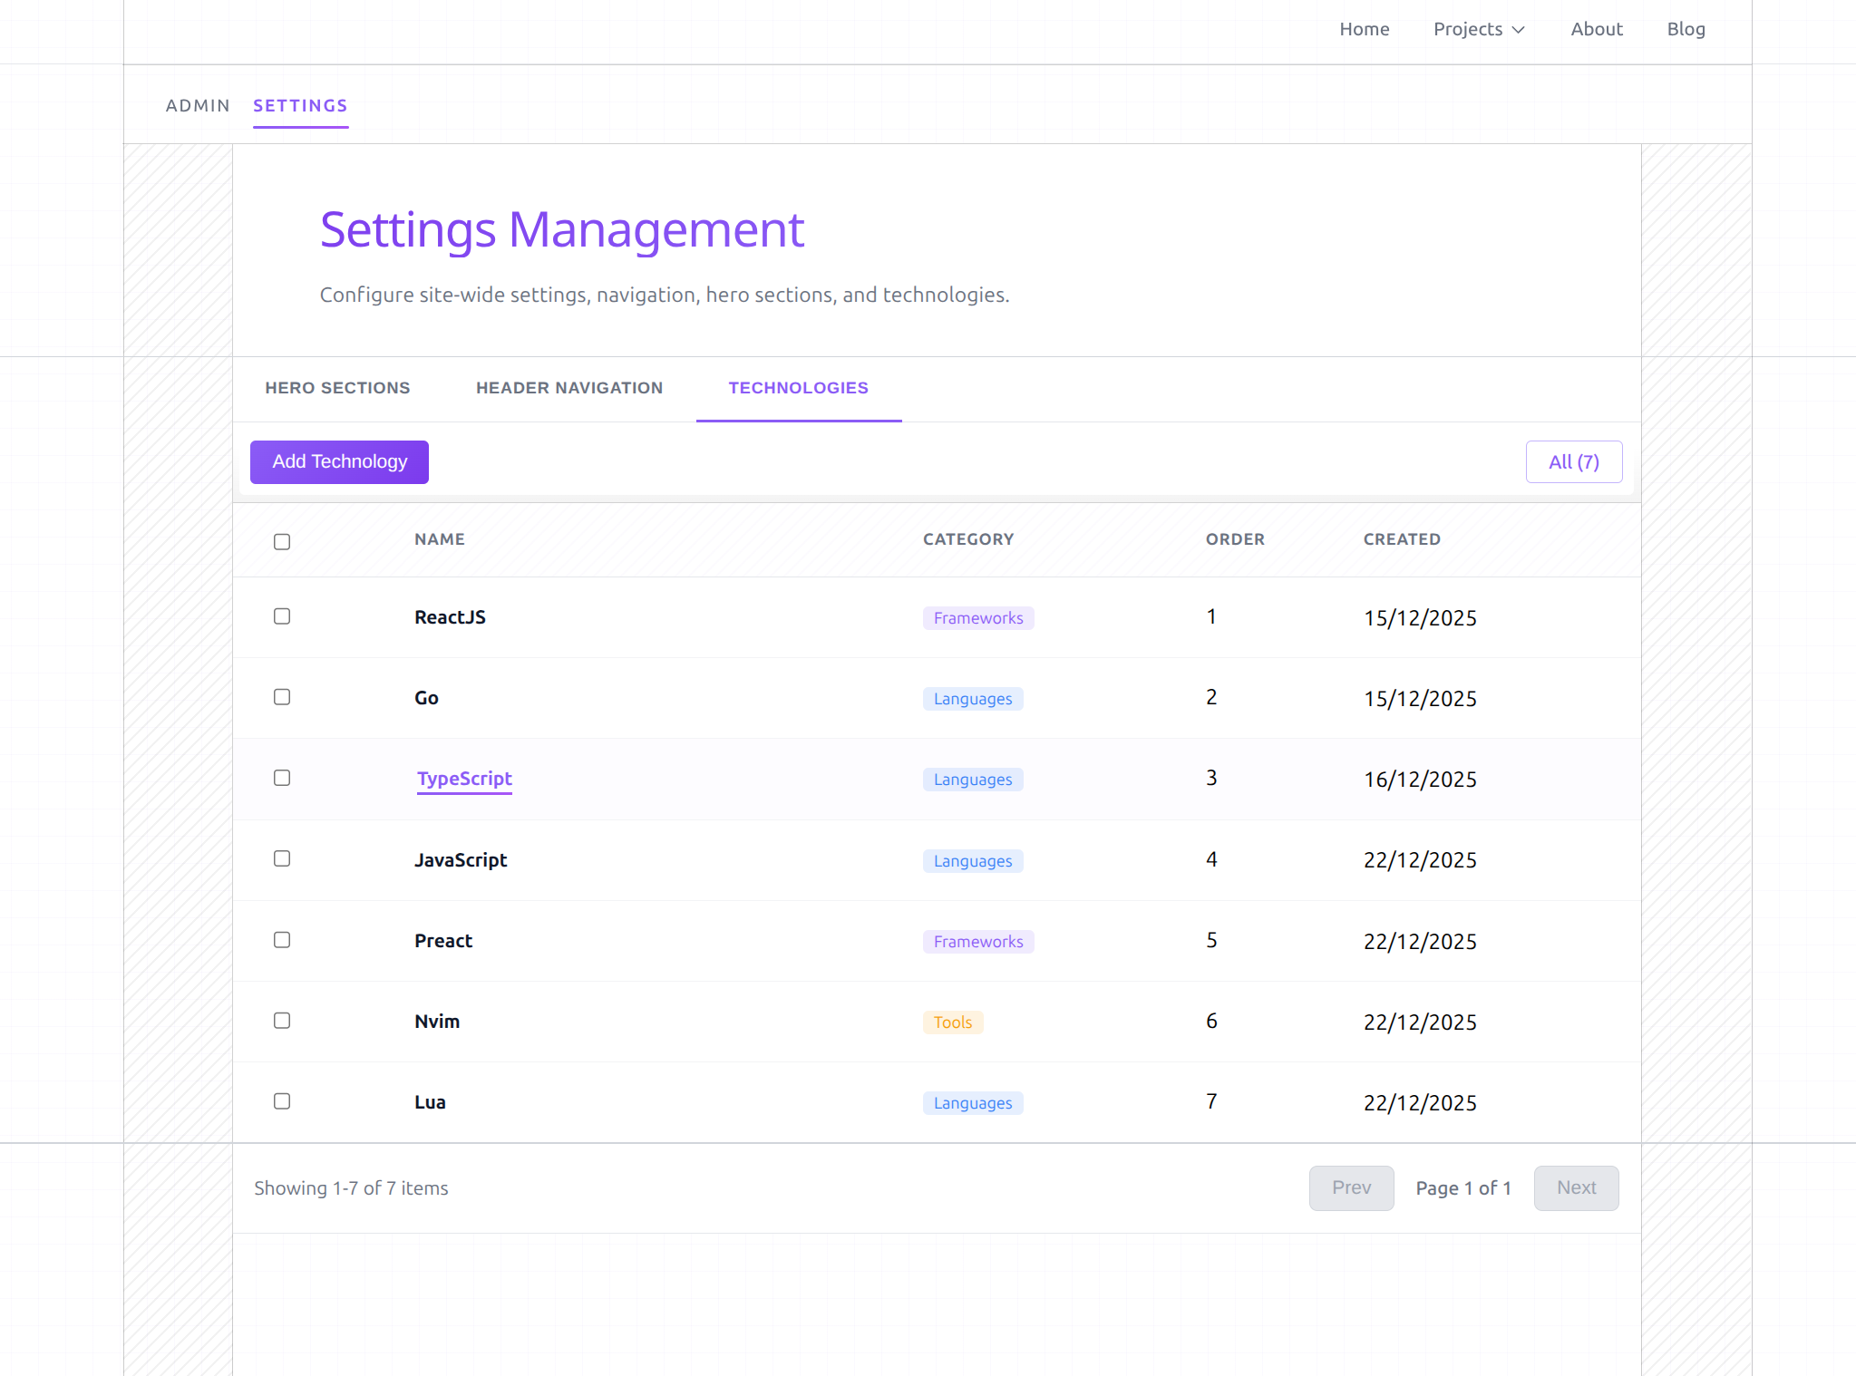Select the Admin tab

click(x=198, y=105)
